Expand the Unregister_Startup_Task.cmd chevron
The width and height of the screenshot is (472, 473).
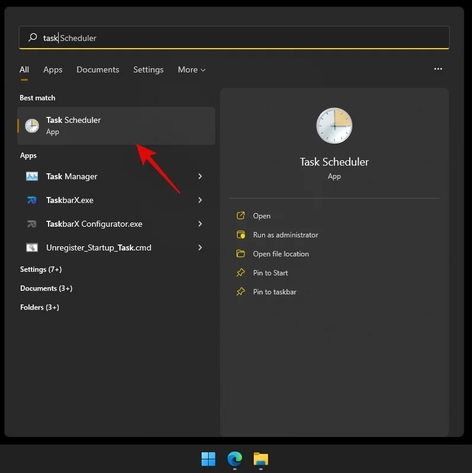click(200, 247)
